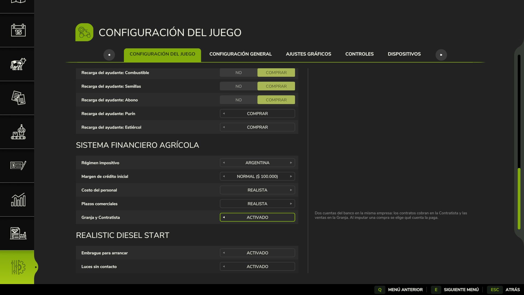Open the Controles tab
This screenshot has height=295, width=524.
coord(359,54)
